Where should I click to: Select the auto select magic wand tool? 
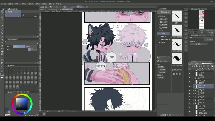[x=2, y=26]
